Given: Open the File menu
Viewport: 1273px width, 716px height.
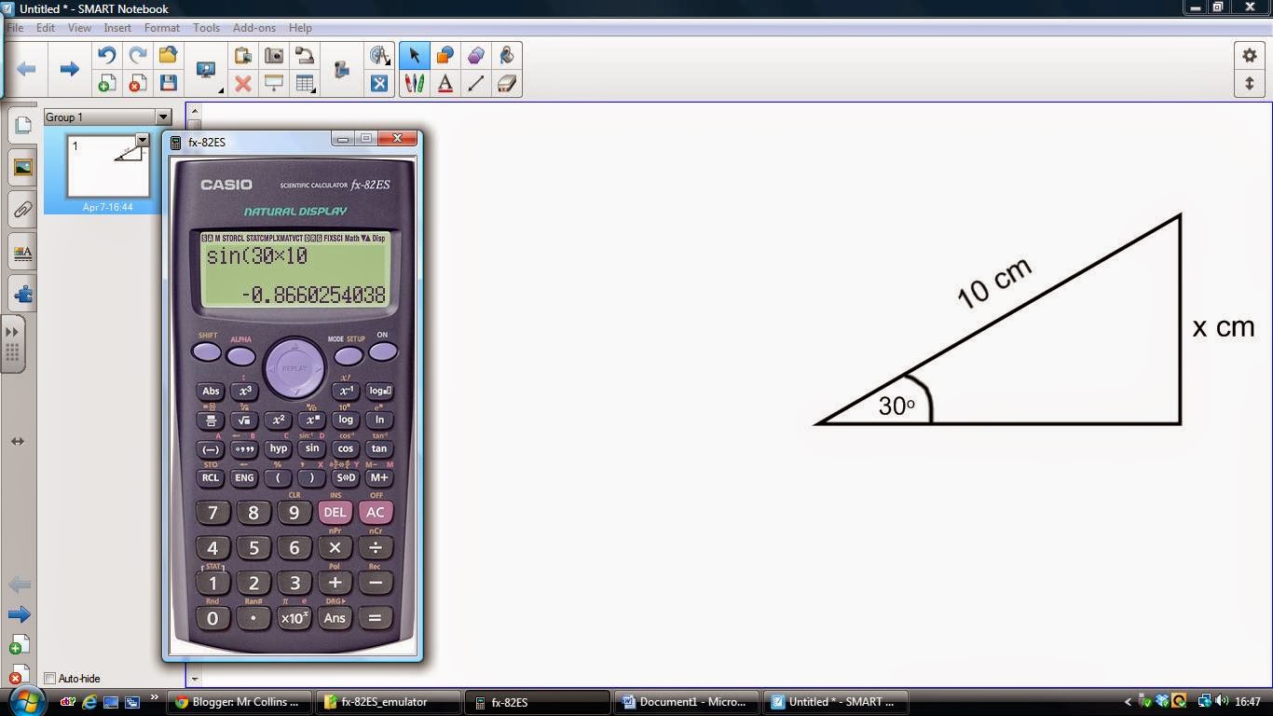Looking at the screenshot, I should point(15,28).
